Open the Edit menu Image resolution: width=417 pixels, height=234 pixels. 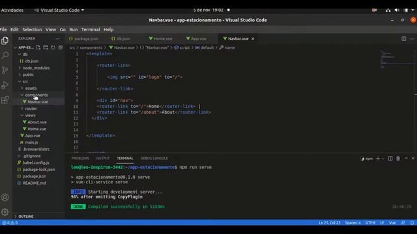(14, 29)
